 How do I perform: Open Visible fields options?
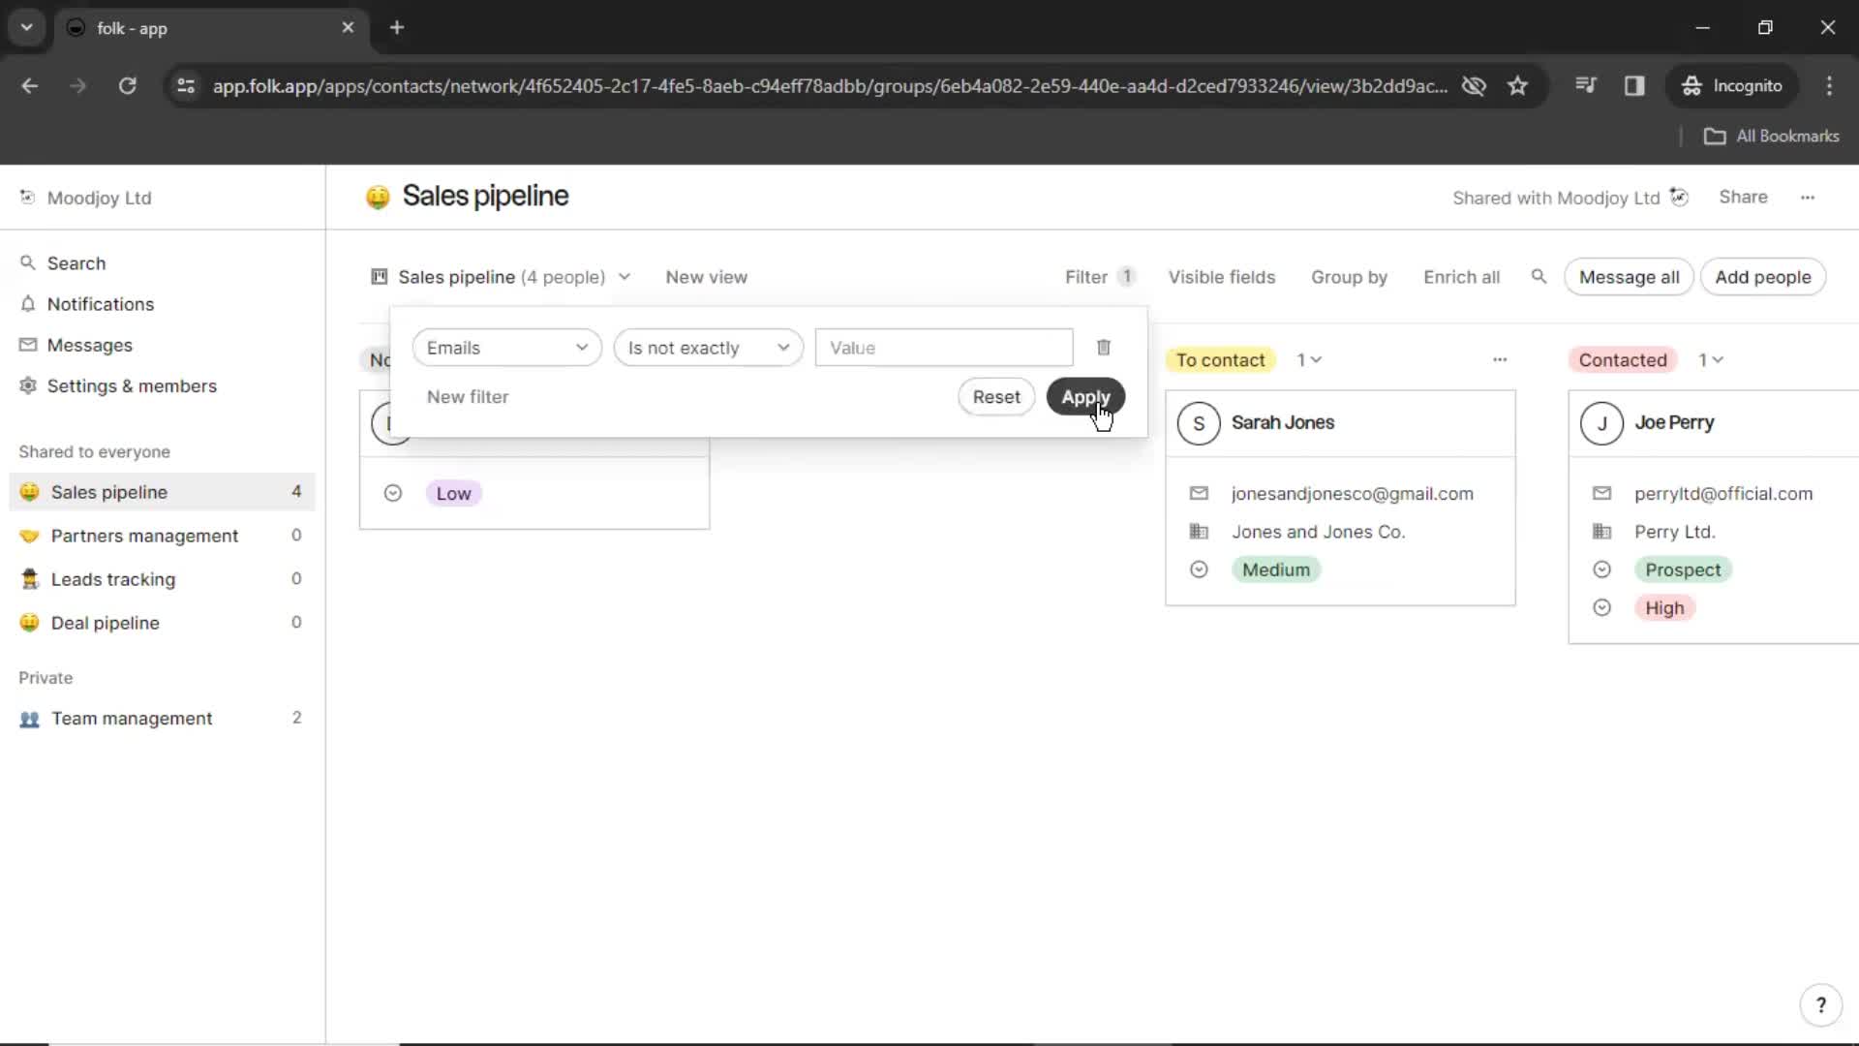1221,277
